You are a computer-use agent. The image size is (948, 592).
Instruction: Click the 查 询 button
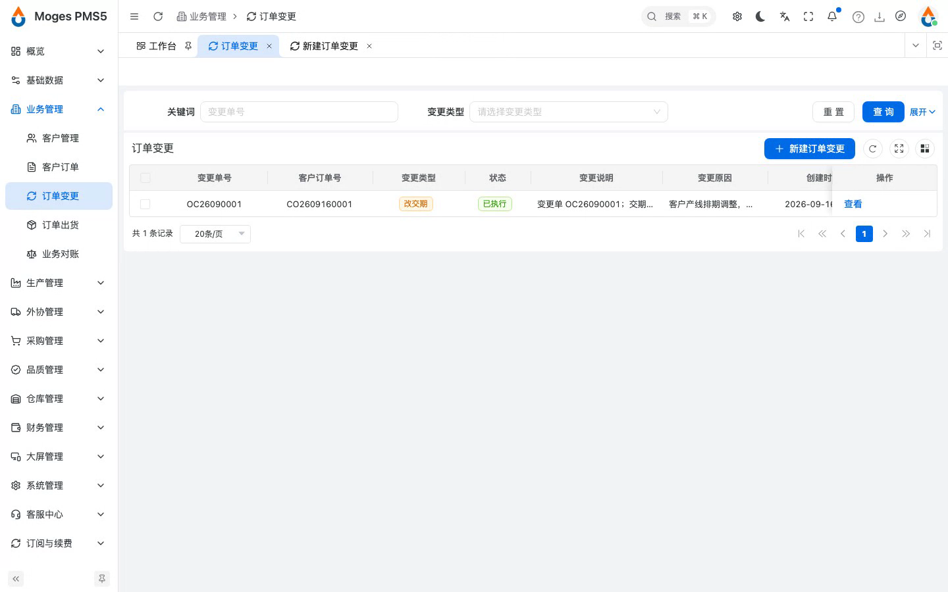(x=883, y=112)
